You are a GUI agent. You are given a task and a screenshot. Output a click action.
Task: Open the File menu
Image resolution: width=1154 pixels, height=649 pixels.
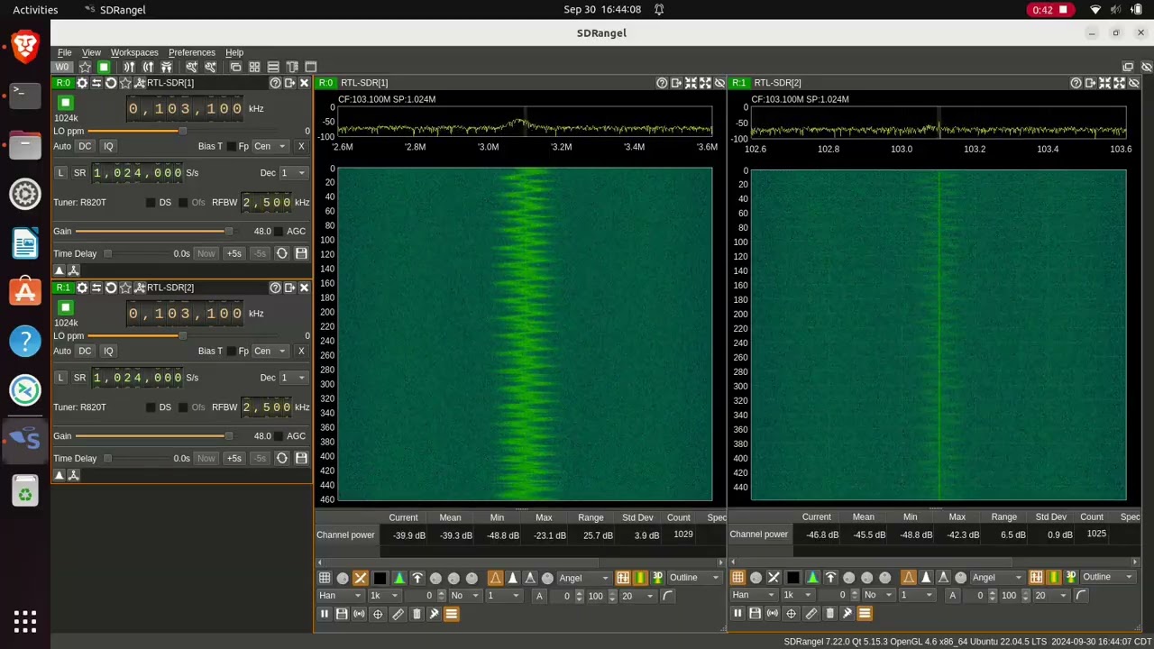(x=65, y=52)
